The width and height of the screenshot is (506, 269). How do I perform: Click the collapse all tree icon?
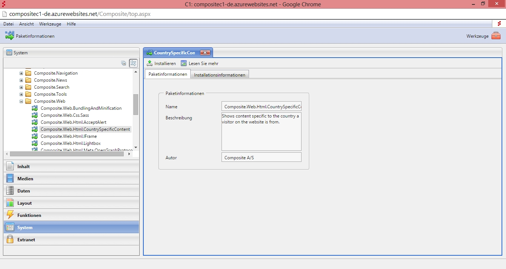[x=124, y=63]
